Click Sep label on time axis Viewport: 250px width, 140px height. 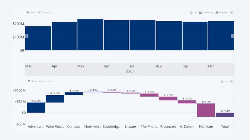185,66
